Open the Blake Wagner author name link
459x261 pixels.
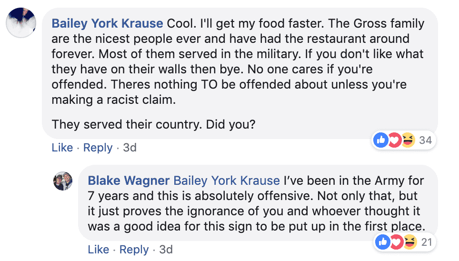pos(129,181)
